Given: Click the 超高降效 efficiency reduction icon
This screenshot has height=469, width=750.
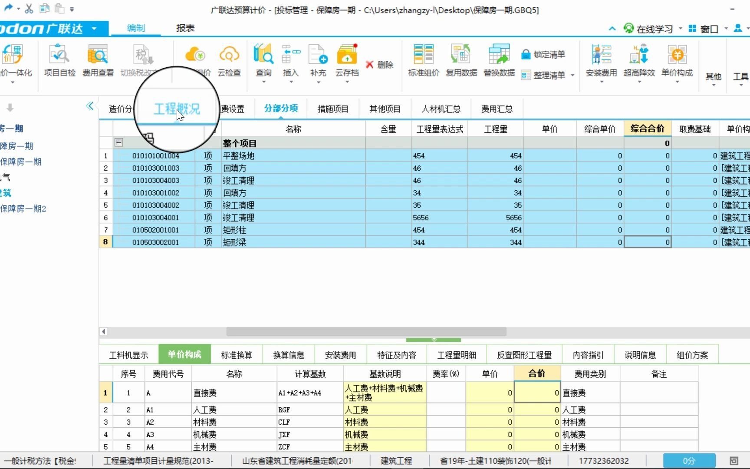Looking at the screenshot, I should (638, 61).
